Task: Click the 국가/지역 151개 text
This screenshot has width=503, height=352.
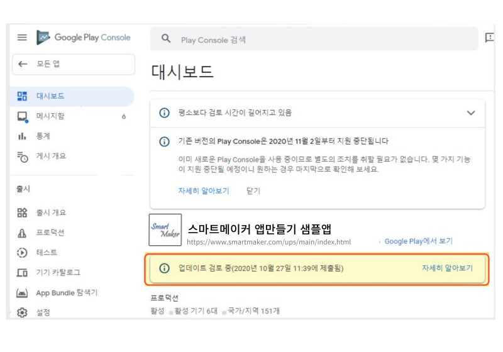Action: coord(253,311)
